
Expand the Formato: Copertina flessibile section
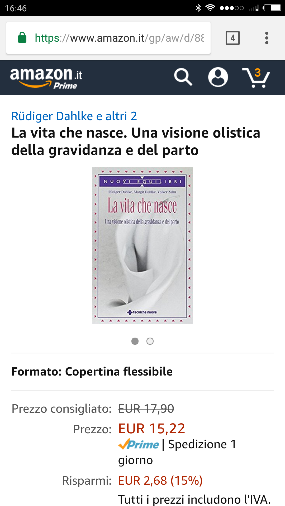(142, 372)
